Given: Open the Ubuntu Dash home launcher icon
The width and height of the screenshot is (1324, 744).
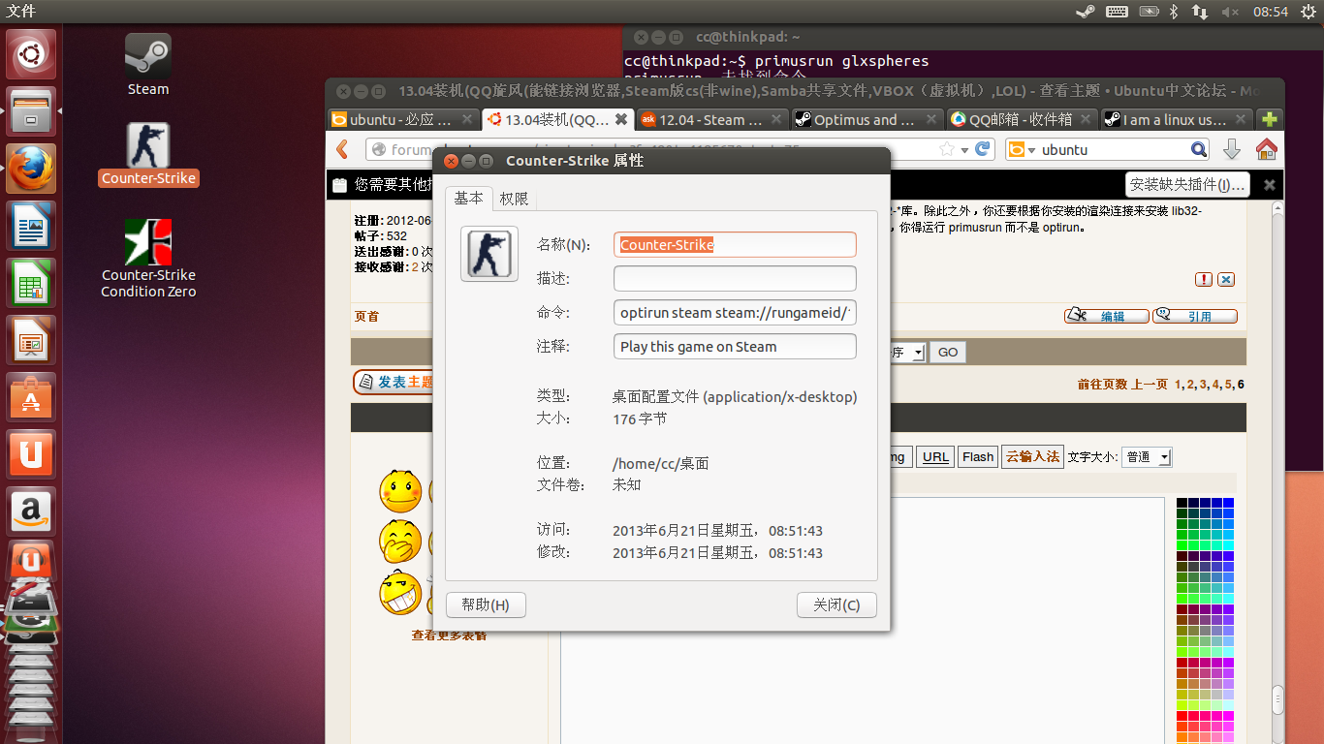Looking at the screenshot, I should coord(32,55).
